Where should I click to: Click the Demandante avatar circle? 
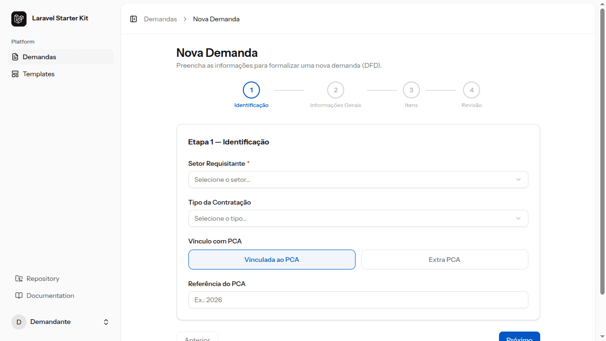tap(19, 322)
